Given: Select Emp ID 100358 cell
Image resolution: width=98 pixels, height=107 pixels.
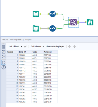Looking at the screenshot, I should (25, 80).
